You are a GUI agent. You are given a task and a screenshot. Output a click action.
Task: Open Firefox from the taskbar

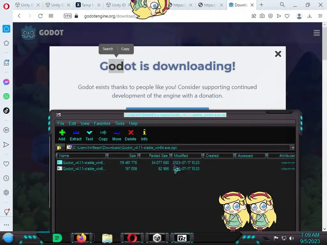pos(81,238)
